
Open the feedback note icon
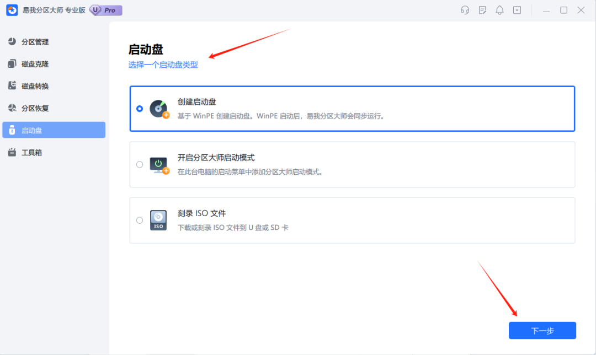pyautogui.click(x=482, y=10)
